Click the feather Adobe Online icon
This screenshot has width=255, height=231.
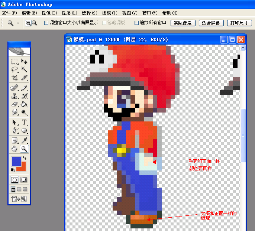coord(19,52)
